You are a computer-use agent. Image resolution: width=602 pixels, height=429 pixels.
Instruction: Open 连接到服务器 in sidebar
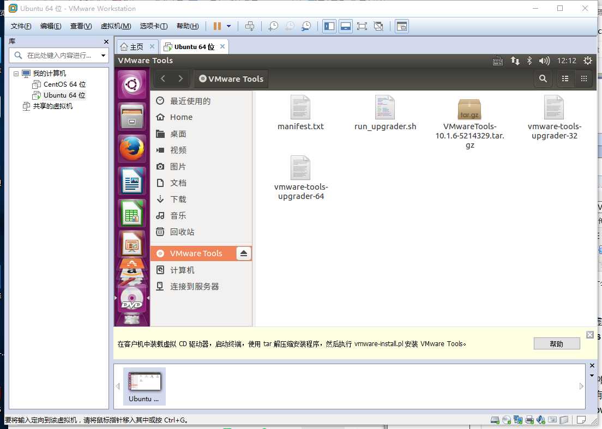pyautogui.click(x=201, y=287)
